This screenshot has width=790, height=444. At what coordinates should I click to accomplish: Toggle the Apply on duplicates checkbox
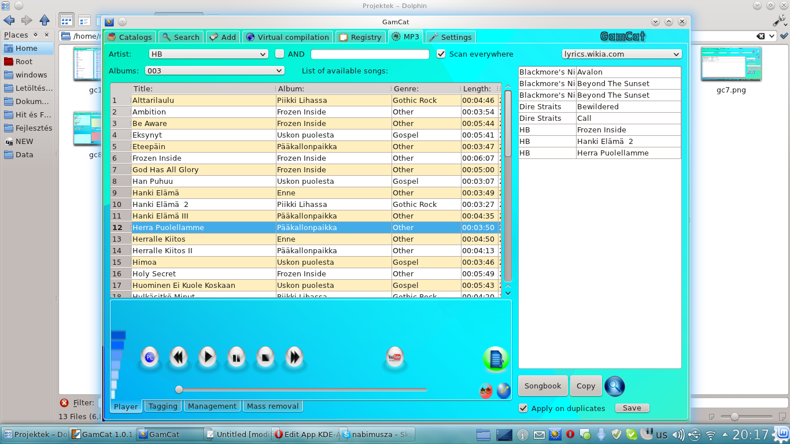coord(523,408)
